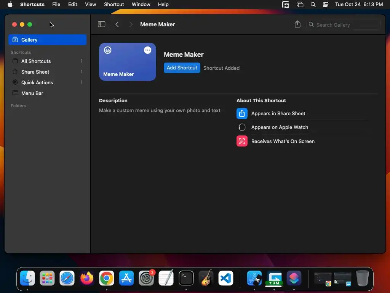The width and height of the screenshot is (390, 293).
Task: Open Spotlight search in menu bar
Action: pos(313,5)
